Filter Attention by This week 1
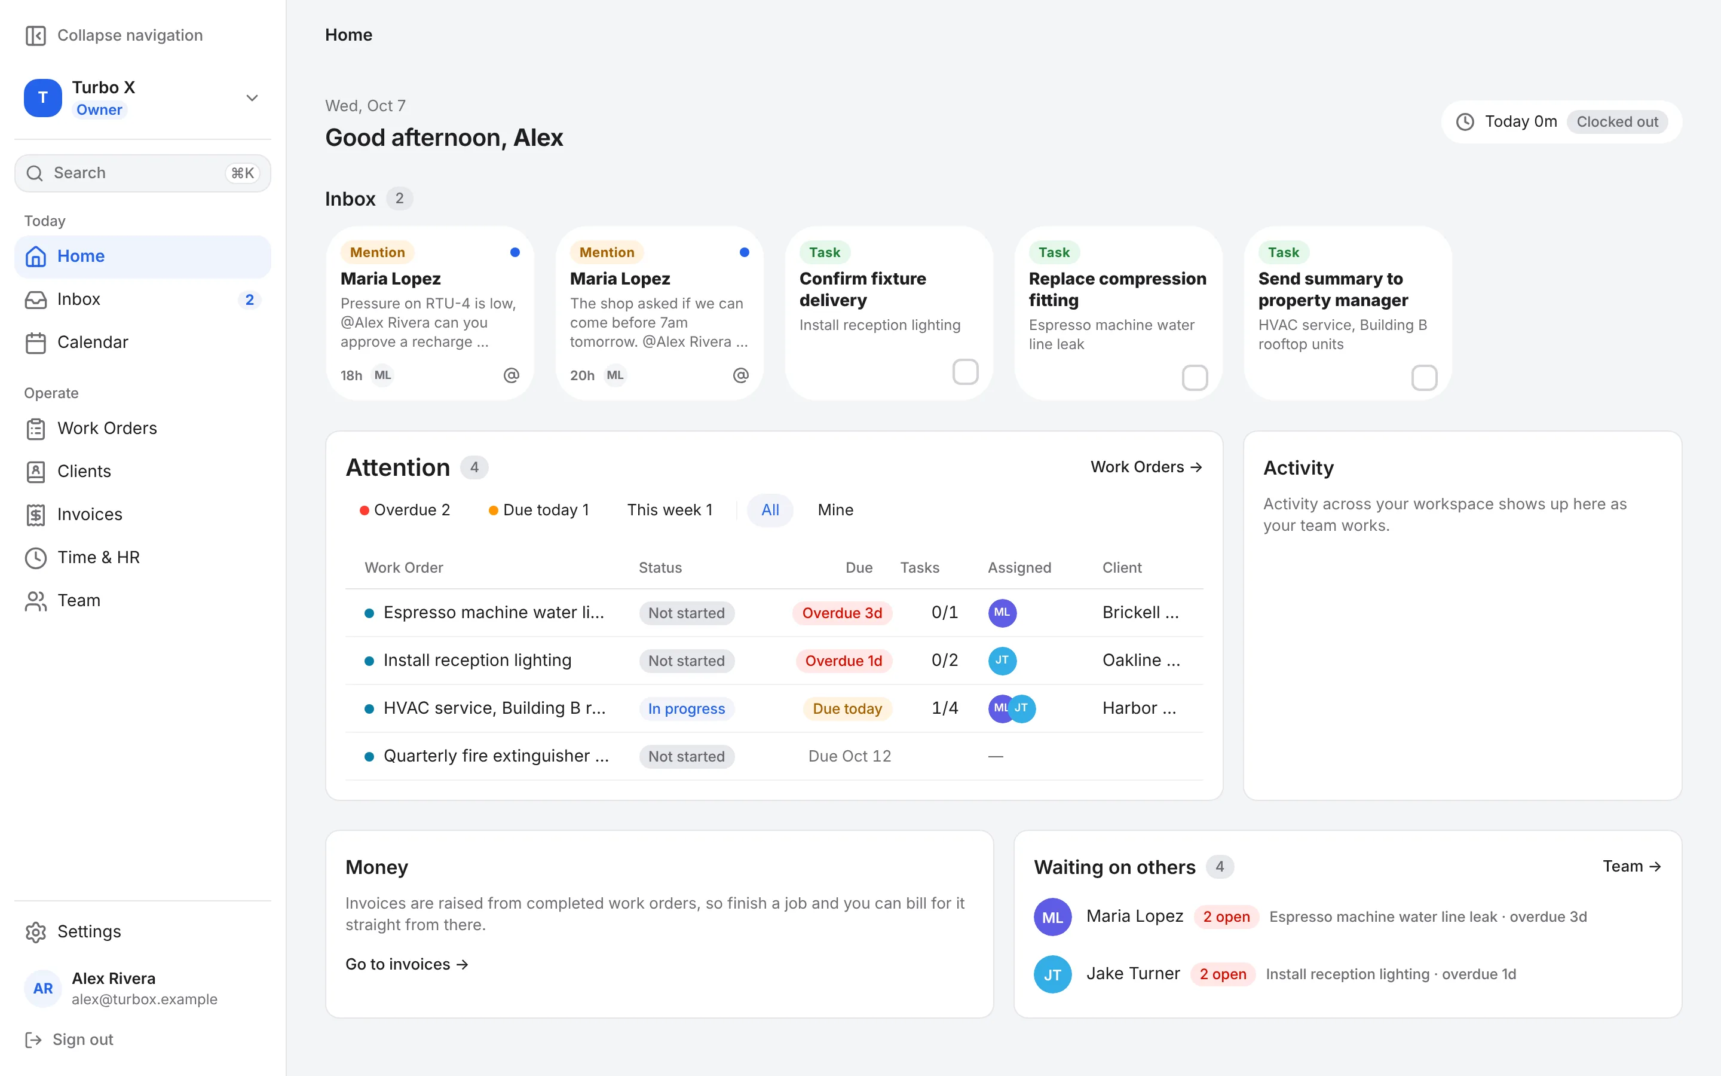This screenshot has width=1721, height=1076. point(669,511)
